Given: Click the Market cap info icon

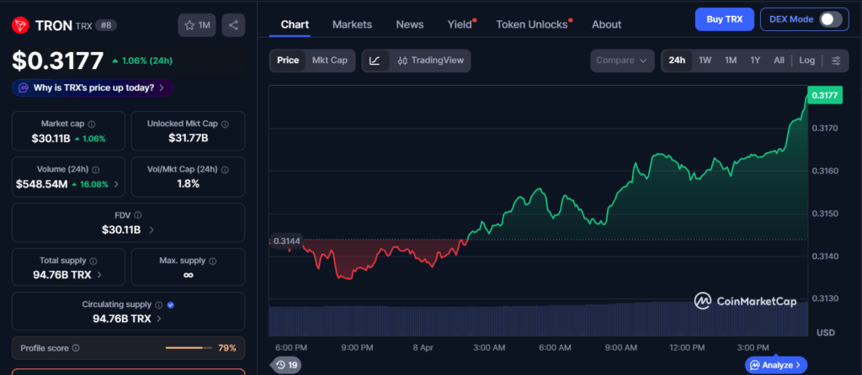Looking at the screenshot, I should click(92, 124).
